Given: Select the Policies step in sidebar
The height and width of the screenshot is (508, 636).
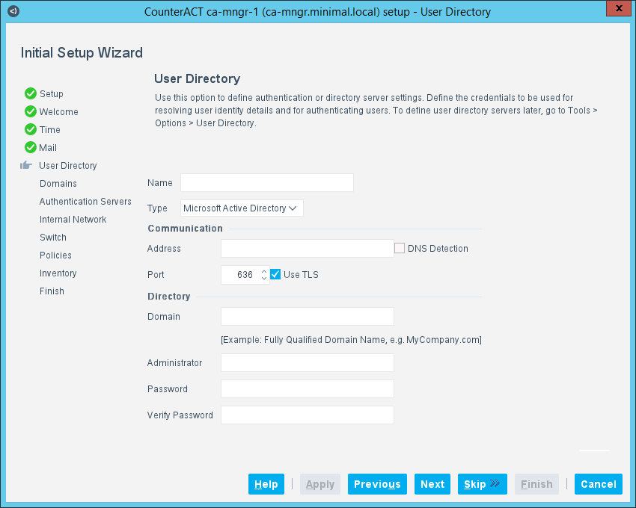Looking at the screenshot, I should pyautogui.click(x=55, y=255).
